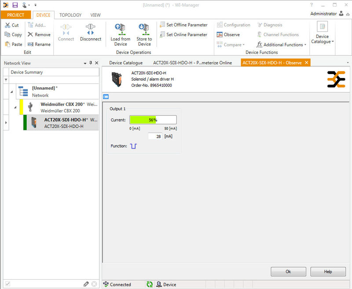Pin the Network View panel
352x289 pixels.
91,63
